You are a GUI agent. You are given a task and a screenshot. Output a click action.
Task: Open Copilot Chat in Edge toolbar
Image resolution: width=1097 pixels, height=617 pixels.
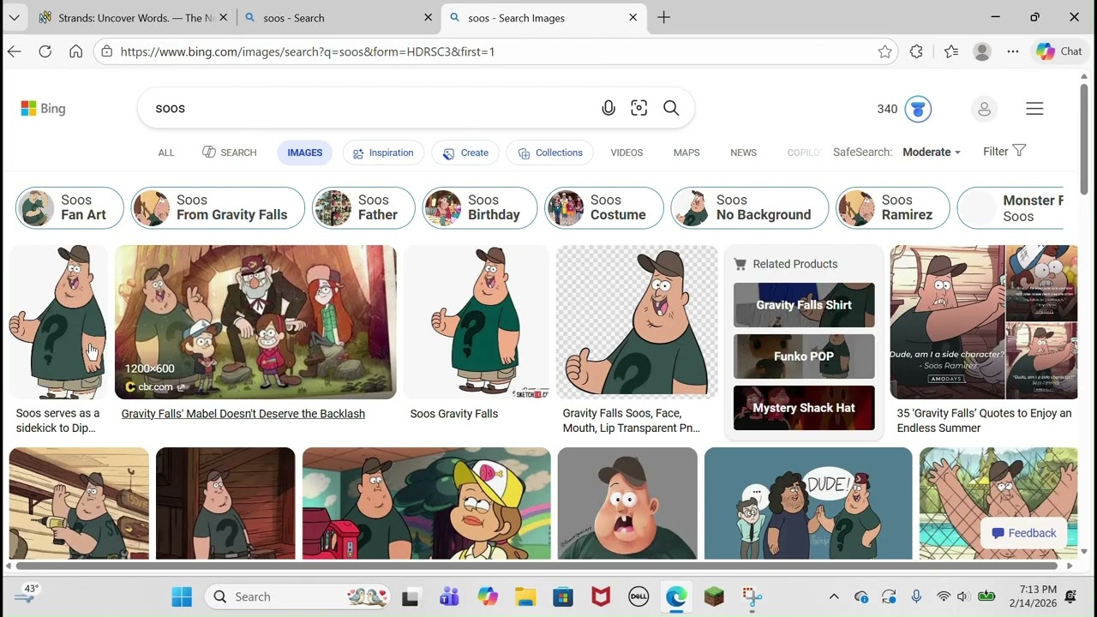point(1059,51)
